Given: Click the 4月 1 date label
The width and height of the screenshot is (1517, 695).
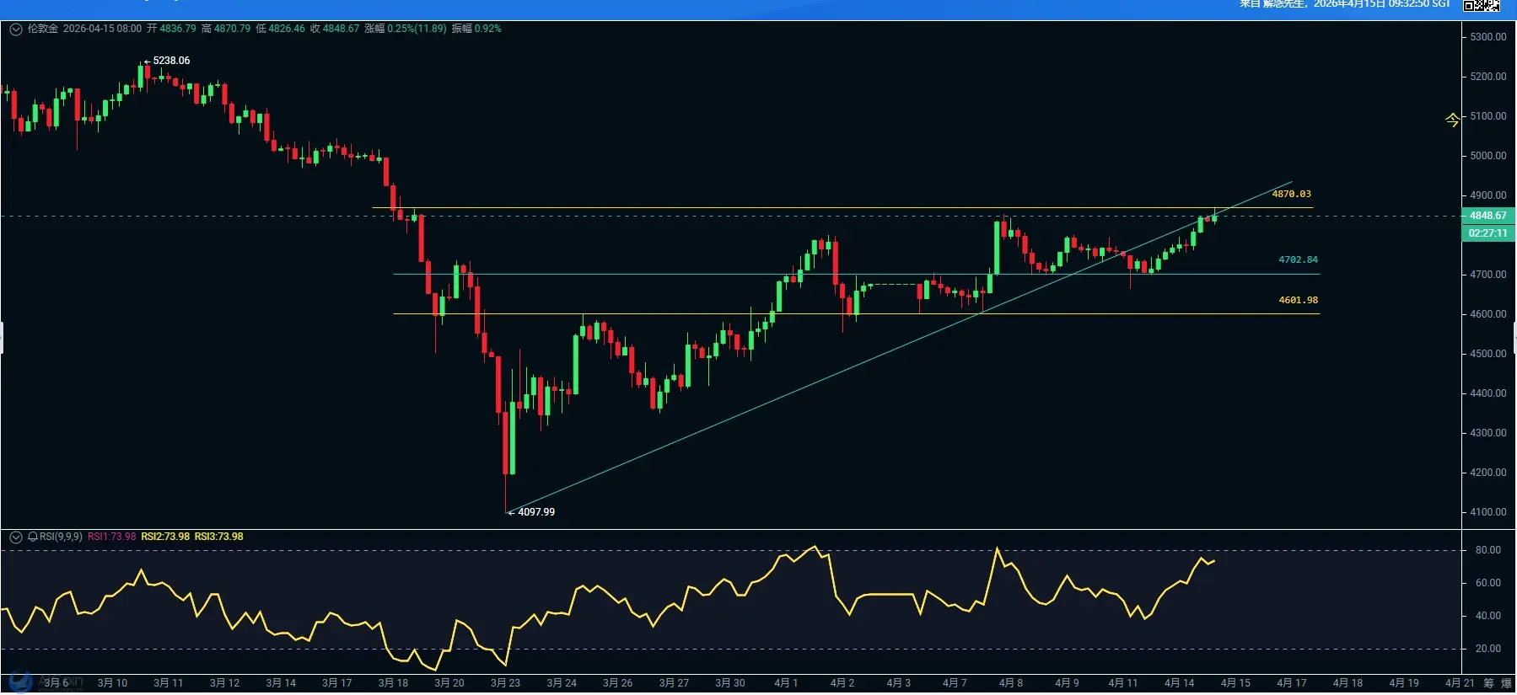Looking at the screenshot, I should pos(786,683).
